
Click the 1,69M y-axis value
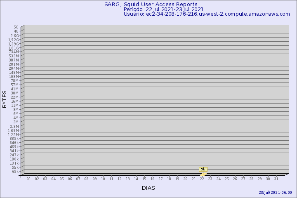[x=13, y=130]
